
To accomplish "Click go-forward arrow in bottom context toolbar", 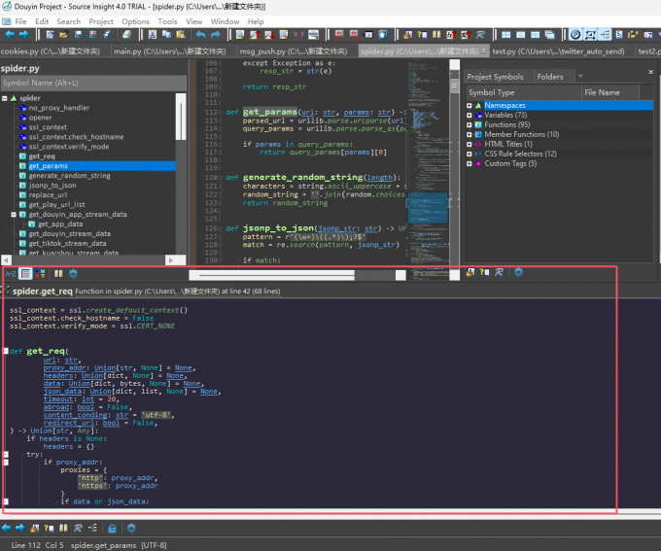I will 21,528.
